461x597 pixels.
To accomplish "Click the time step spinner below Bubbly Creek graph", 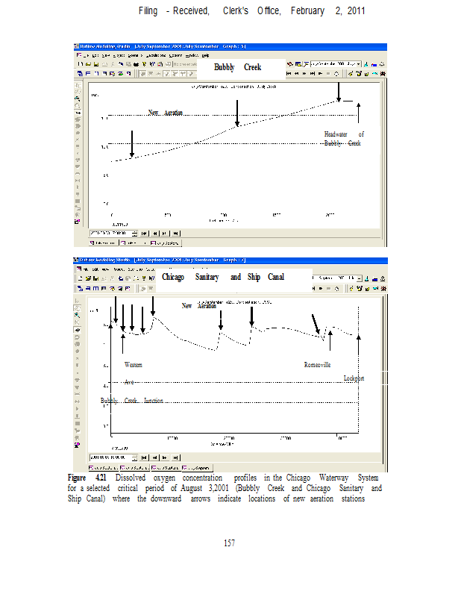I will [134, 233].
